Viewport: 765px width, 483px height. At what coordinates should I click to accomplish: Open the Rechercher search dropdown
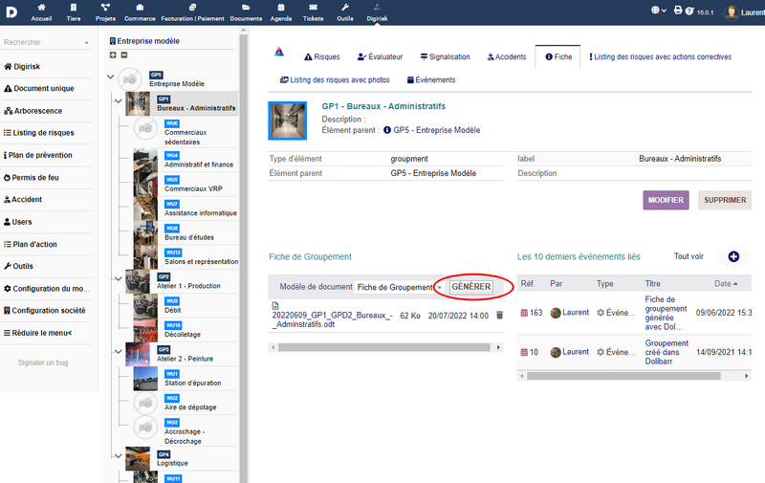46,42
